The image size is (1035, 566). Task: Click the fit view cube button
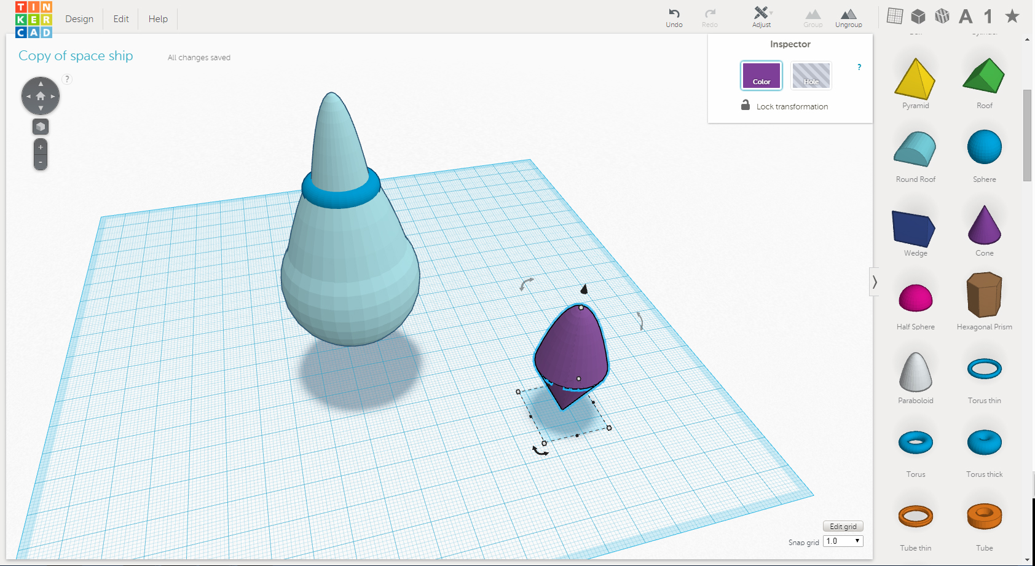click(x=41, y=127)
